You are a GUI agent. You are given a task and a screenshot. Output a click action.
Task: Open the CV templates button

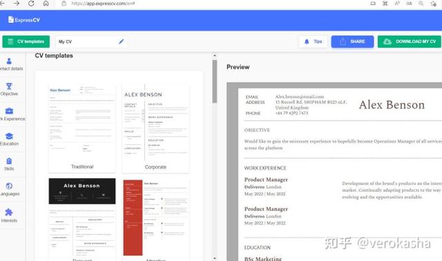26,41
